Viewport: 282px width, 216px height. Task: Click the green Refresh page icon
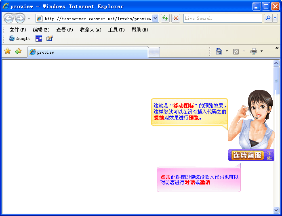point(165,18)
